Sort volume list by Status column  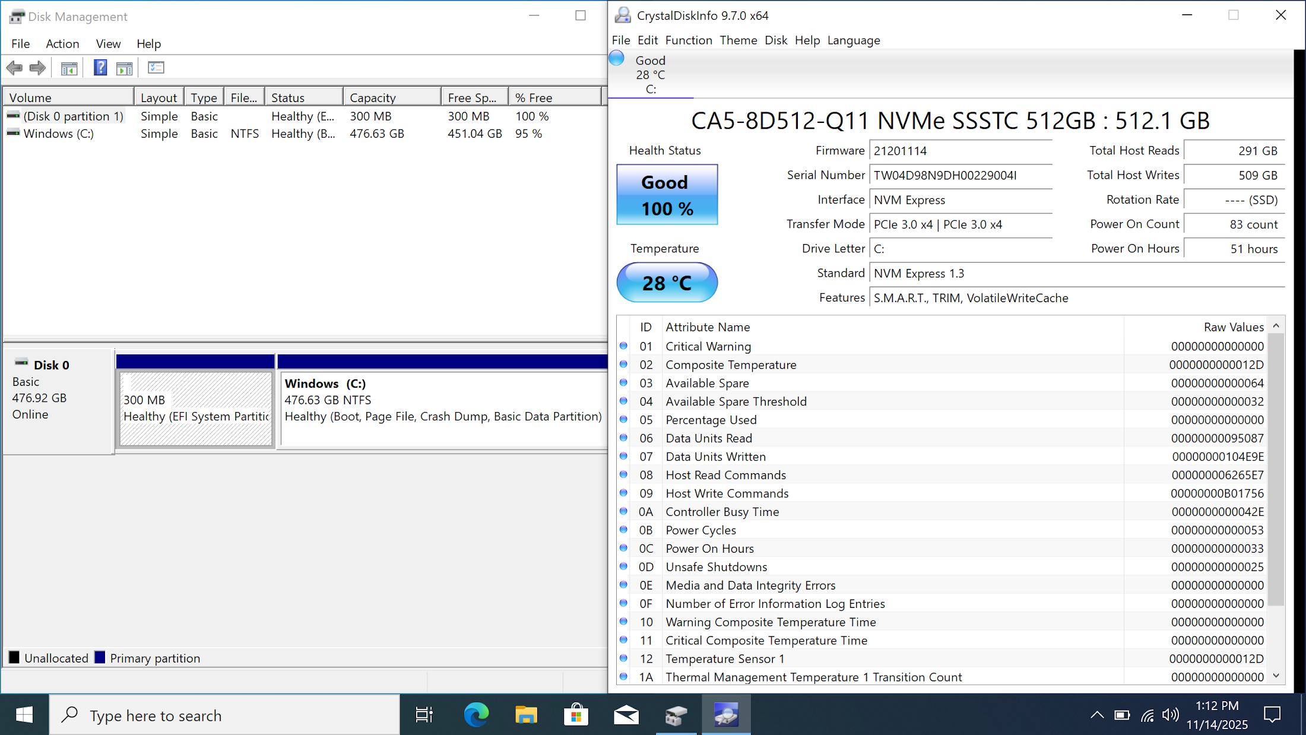(303, 97)
